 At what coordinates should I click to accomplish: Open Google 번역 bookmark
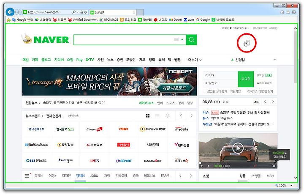coord(22,19)
